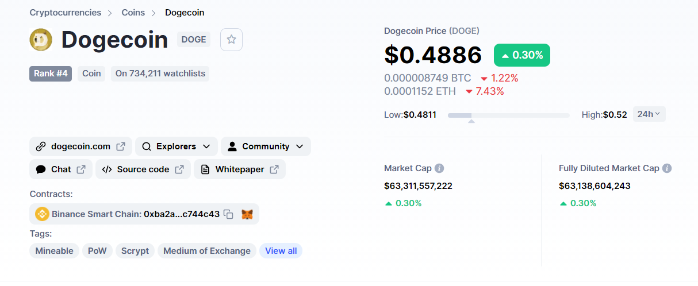Select the Mineable tag

point(54,251)
